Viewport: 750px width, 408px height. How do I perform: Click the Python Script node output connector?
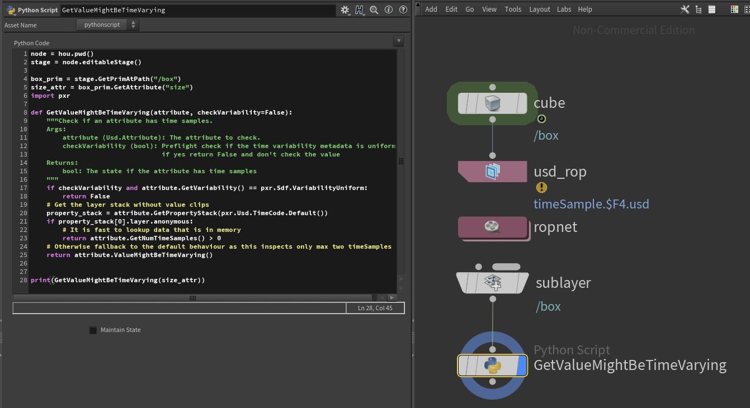click(492, 382)
